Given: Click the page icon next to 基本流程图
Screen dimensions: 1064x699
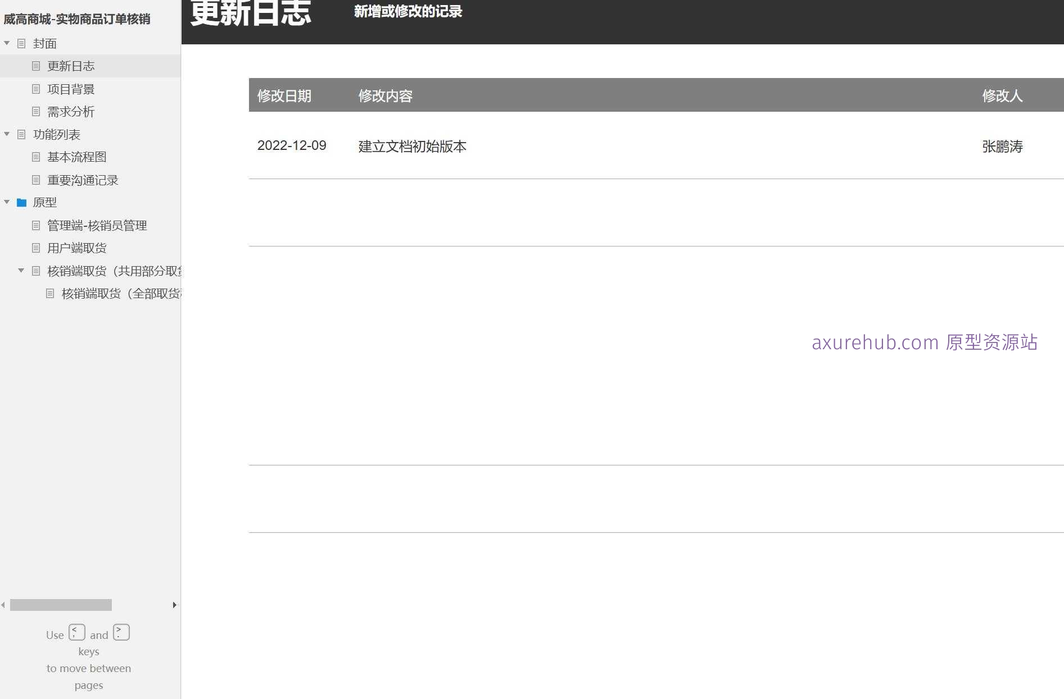Looking at the screenshot, I should pos(36,157).
